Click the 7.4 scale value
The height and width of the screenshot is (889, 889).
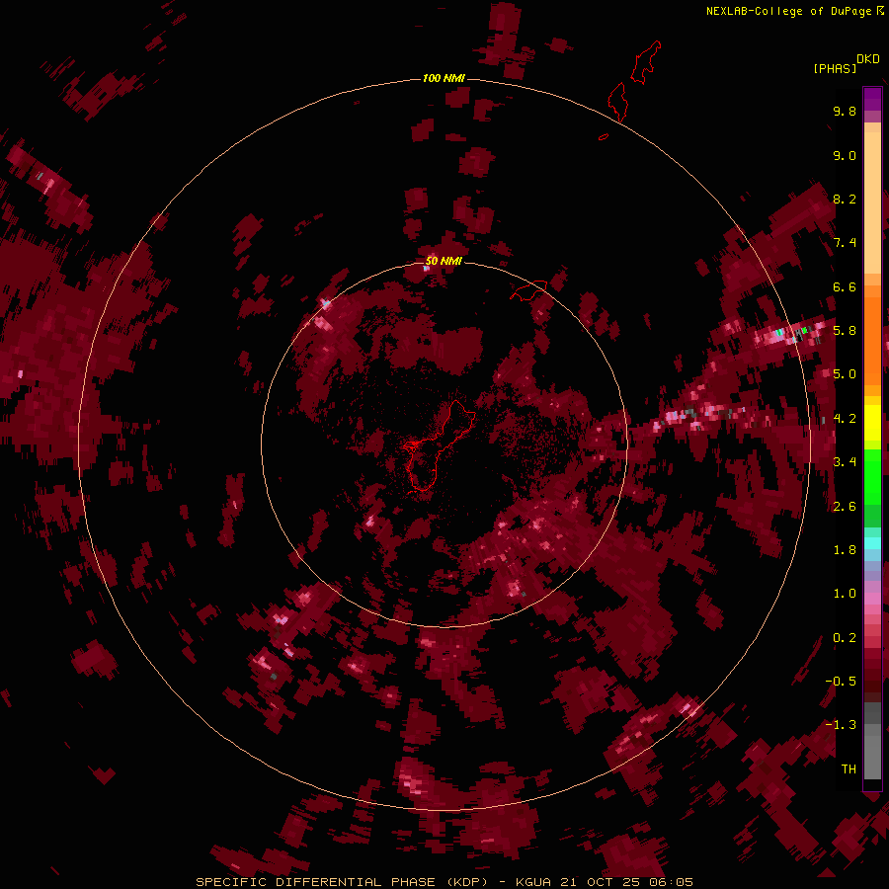[x=845, y=243]
